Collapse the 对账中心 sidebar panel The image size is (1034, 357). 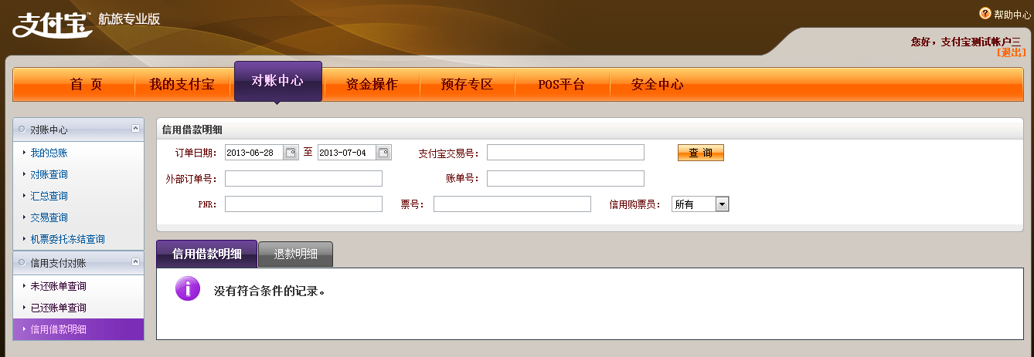(135, 129)
